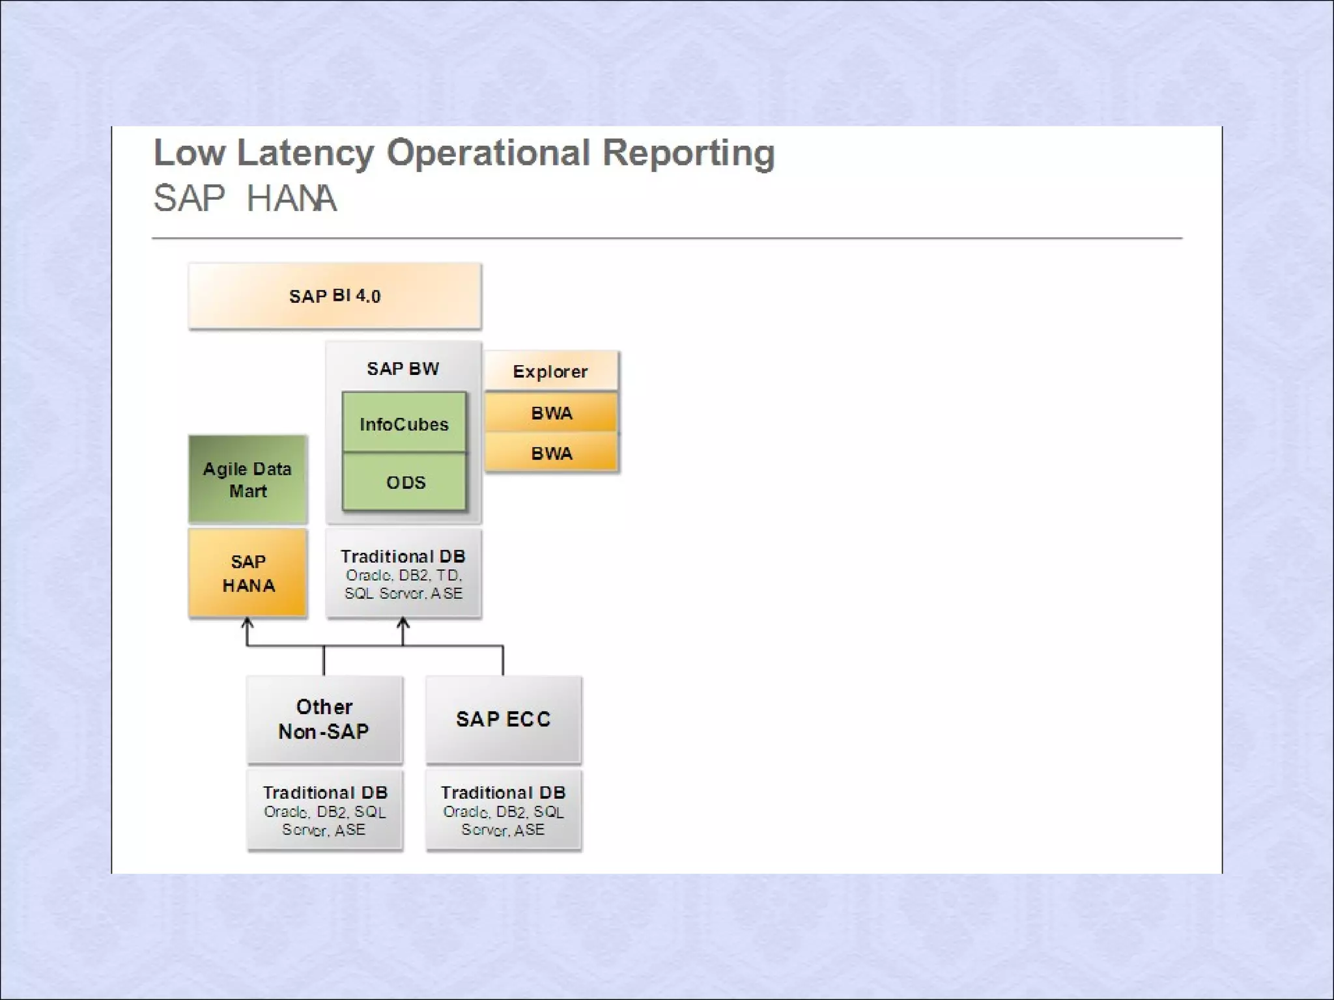Image resolution: width=1334 pixels, height=1000 pixels.
Task: Click the SAP HANA orange box
Action: [248, 573]
